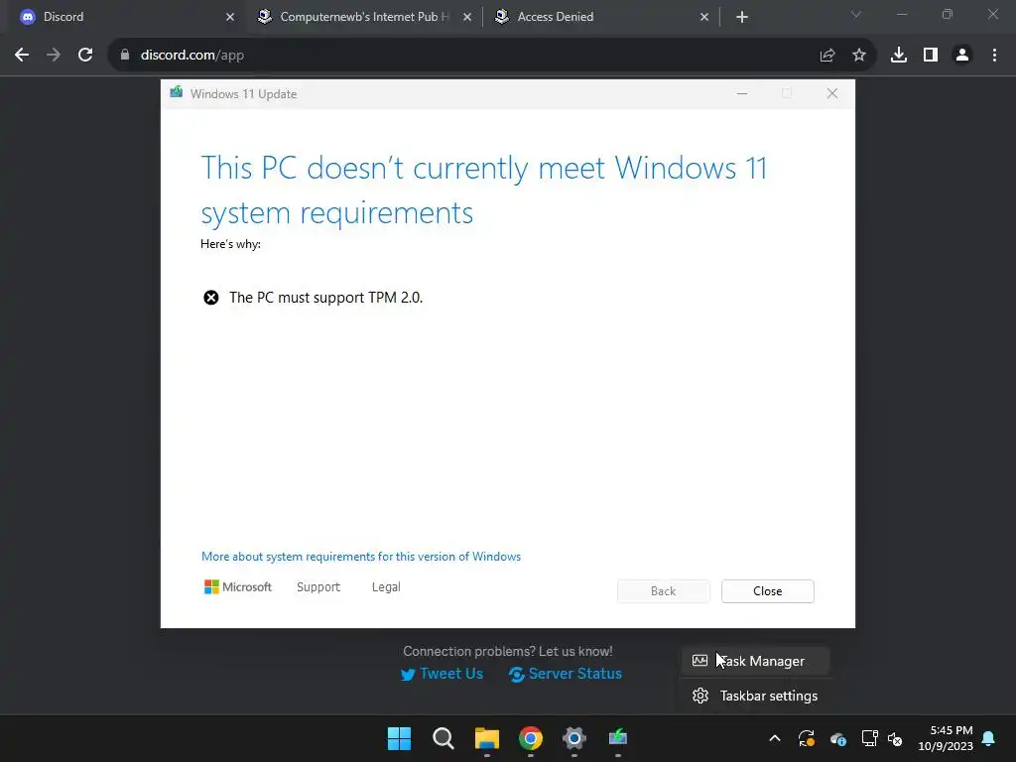Viewport: 1016px width, 762px height.
Task: Open the Server Status link
Action: (565, 674)
